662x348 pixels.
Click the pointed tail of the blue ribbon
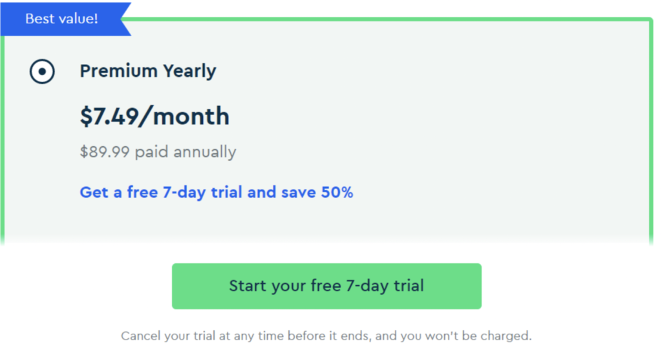tap(124, 18)
